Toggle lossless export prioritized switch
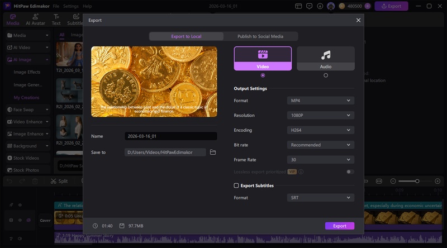The height and width of the screenshot is (248, 447). (x=350, y=172)
